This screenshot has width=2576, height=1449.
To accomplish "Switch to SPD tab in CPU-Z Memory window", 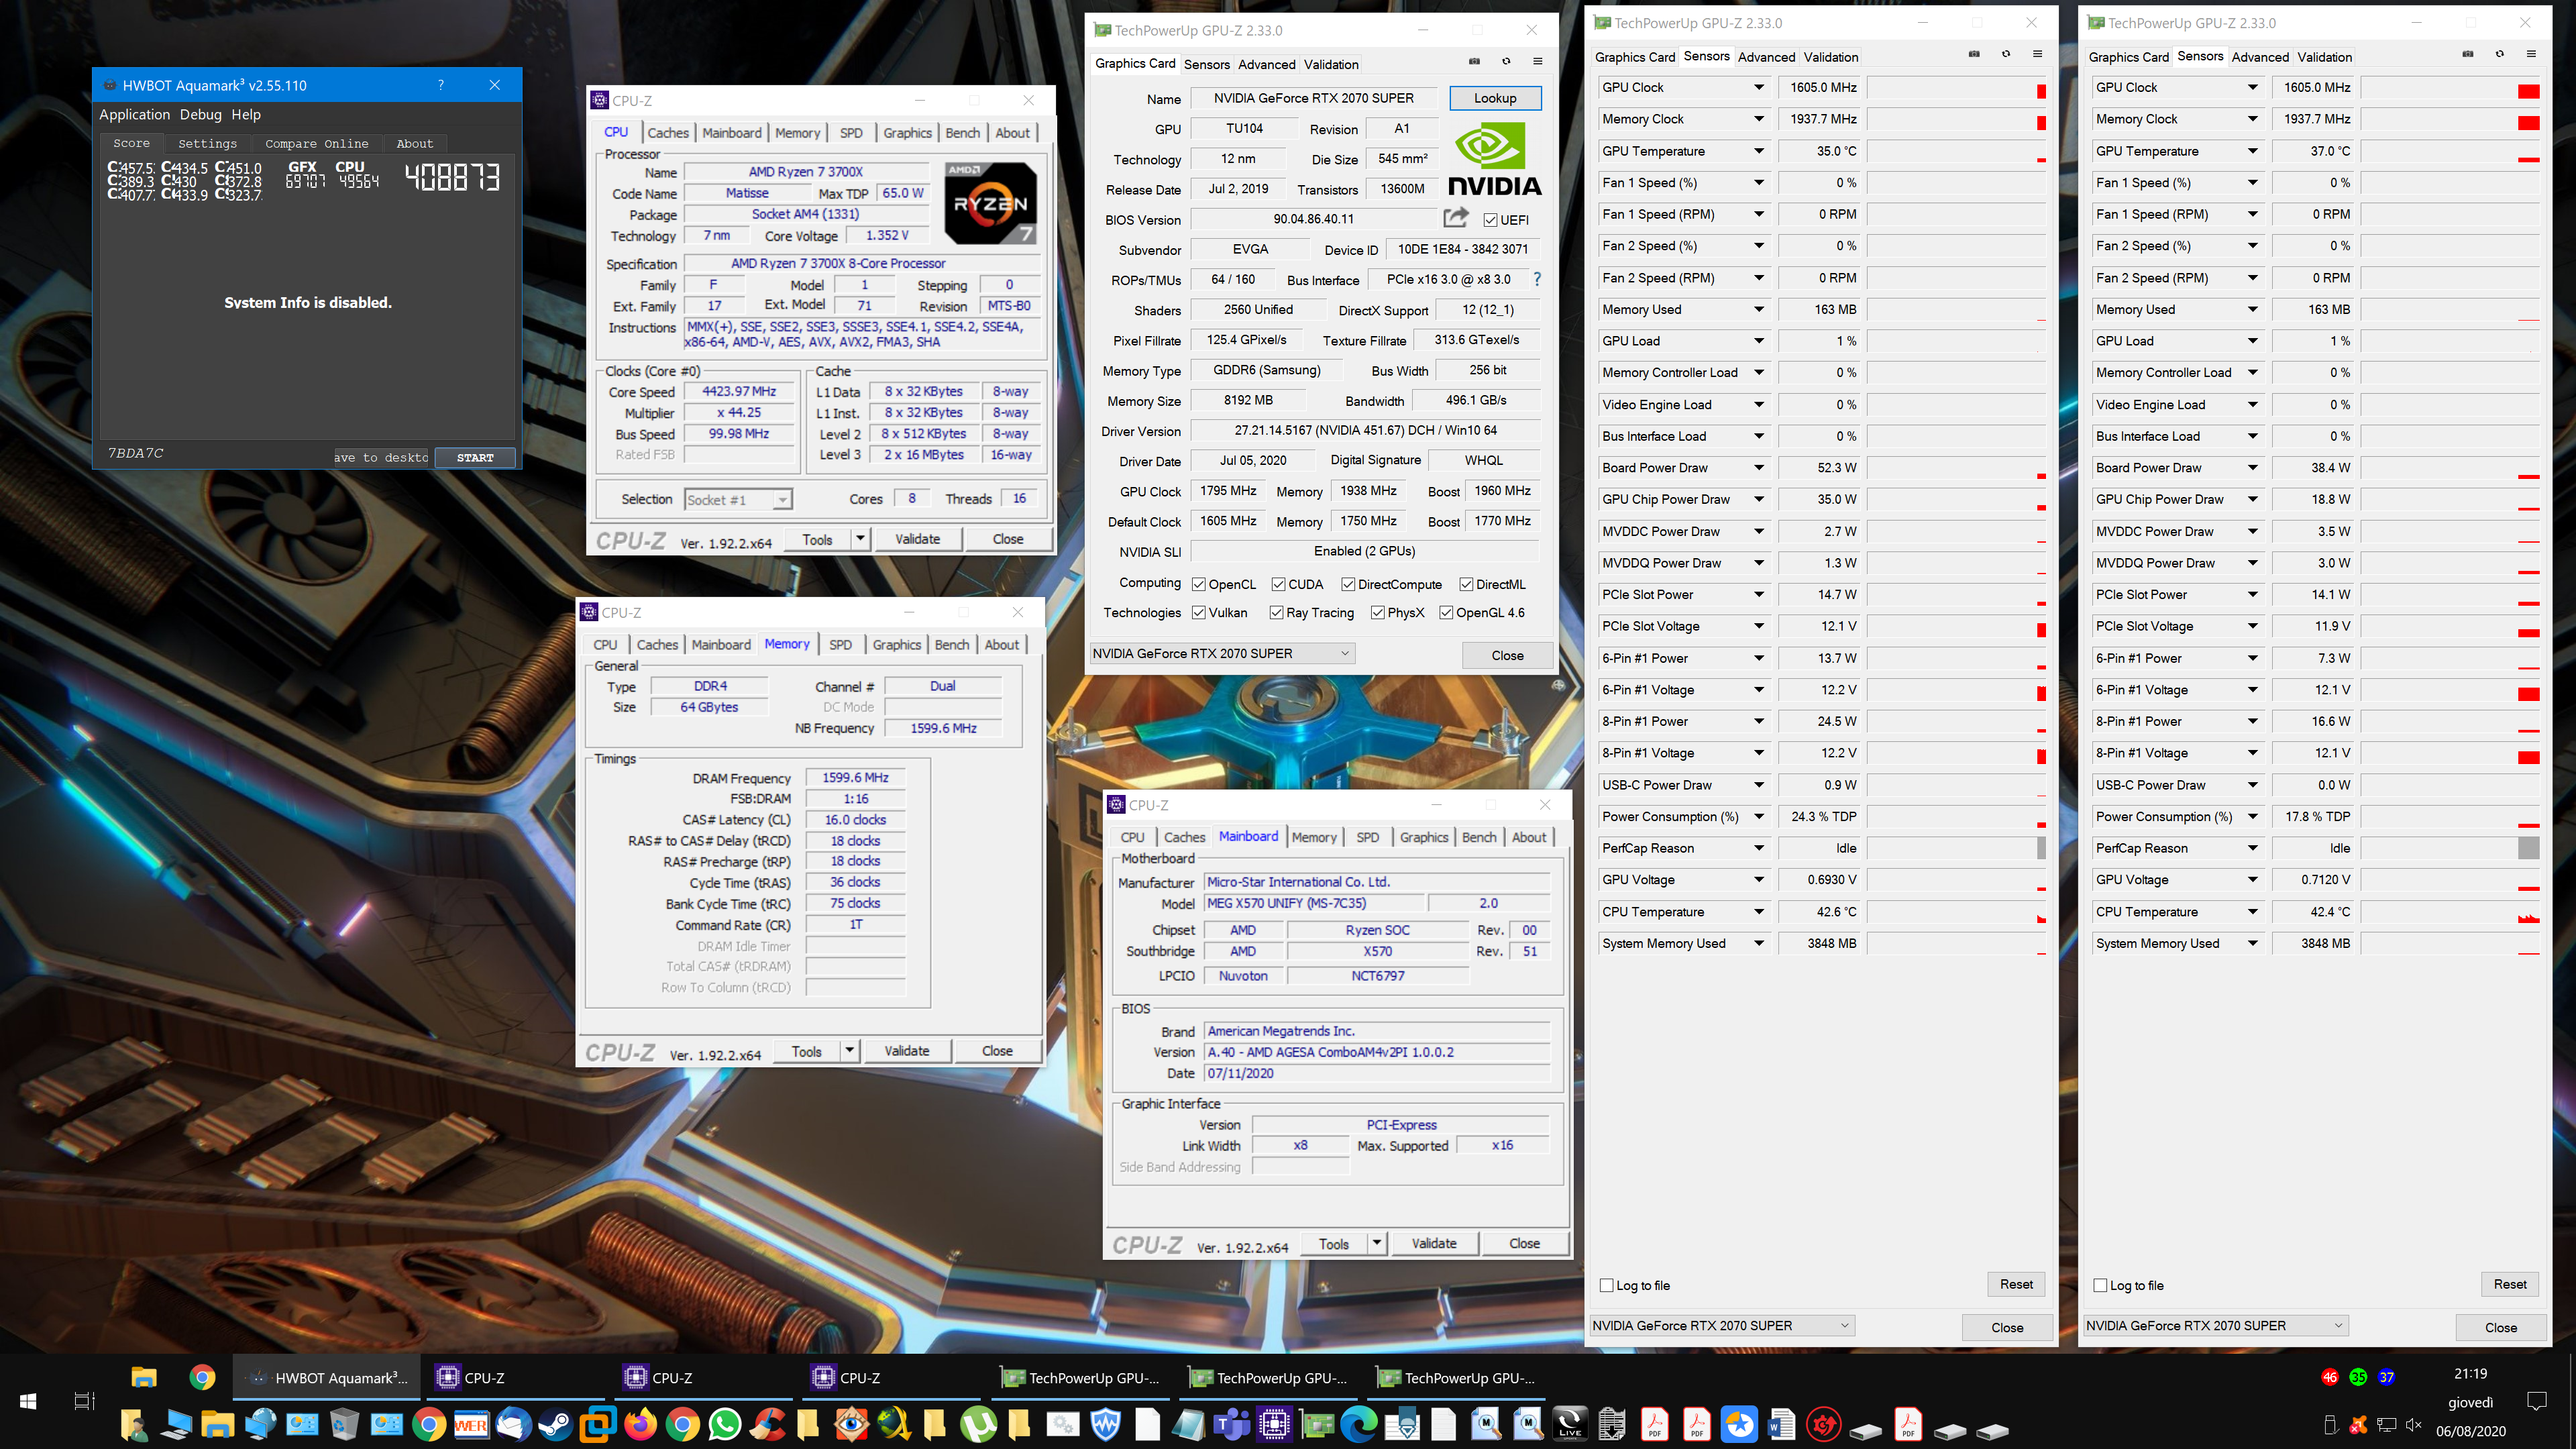I will [840, 644].
